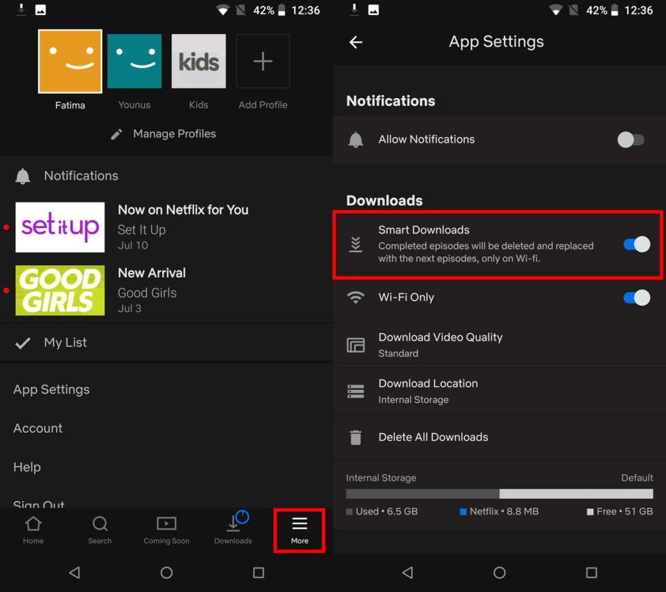Enable Allow Notifications

630,139
